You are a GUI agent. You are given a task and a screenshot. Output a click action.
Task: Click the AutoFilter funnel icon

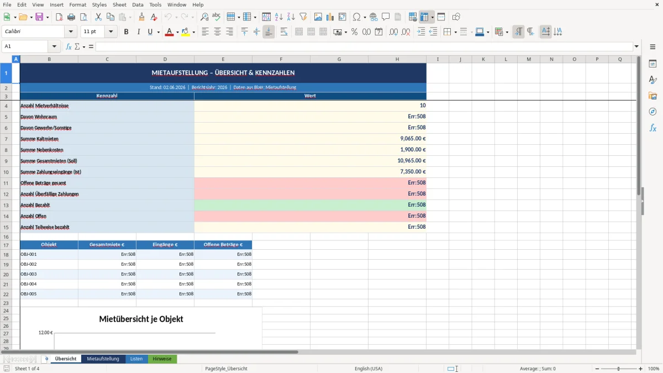click(x=303, y=17)
